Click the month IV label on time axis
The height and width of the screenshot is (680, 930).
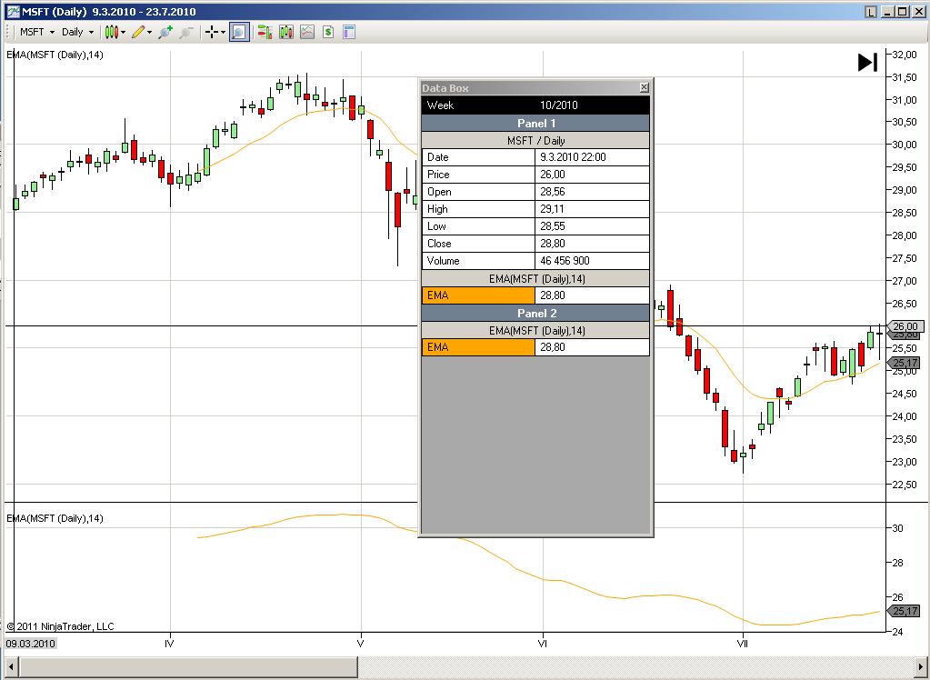pyautogui.click(x=169, y=644)
